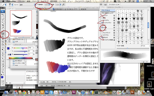Open Illustrator from the Dock
This screenshot has width=154, height=96.
click(x=42, y=92)
